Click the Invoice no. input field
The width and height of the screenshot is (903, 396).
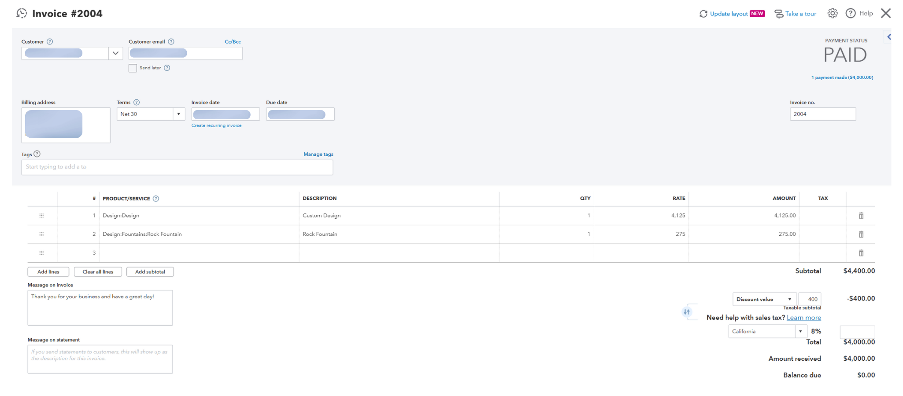tap(822, 114)
